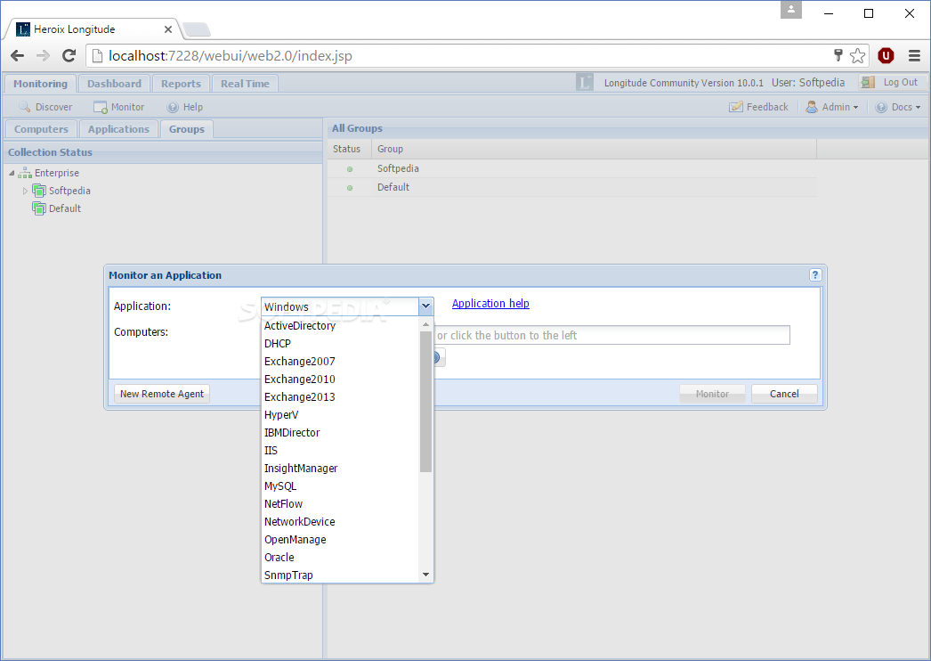This screenshot has height=661, width=931.
Task: Click the green status dot for Default
Action: point(350,188)
